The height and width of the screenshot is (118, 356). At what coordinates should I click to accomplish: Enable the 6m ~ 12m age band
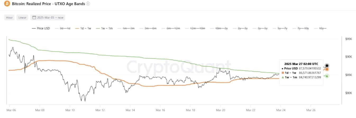click(x=172, y=28)
